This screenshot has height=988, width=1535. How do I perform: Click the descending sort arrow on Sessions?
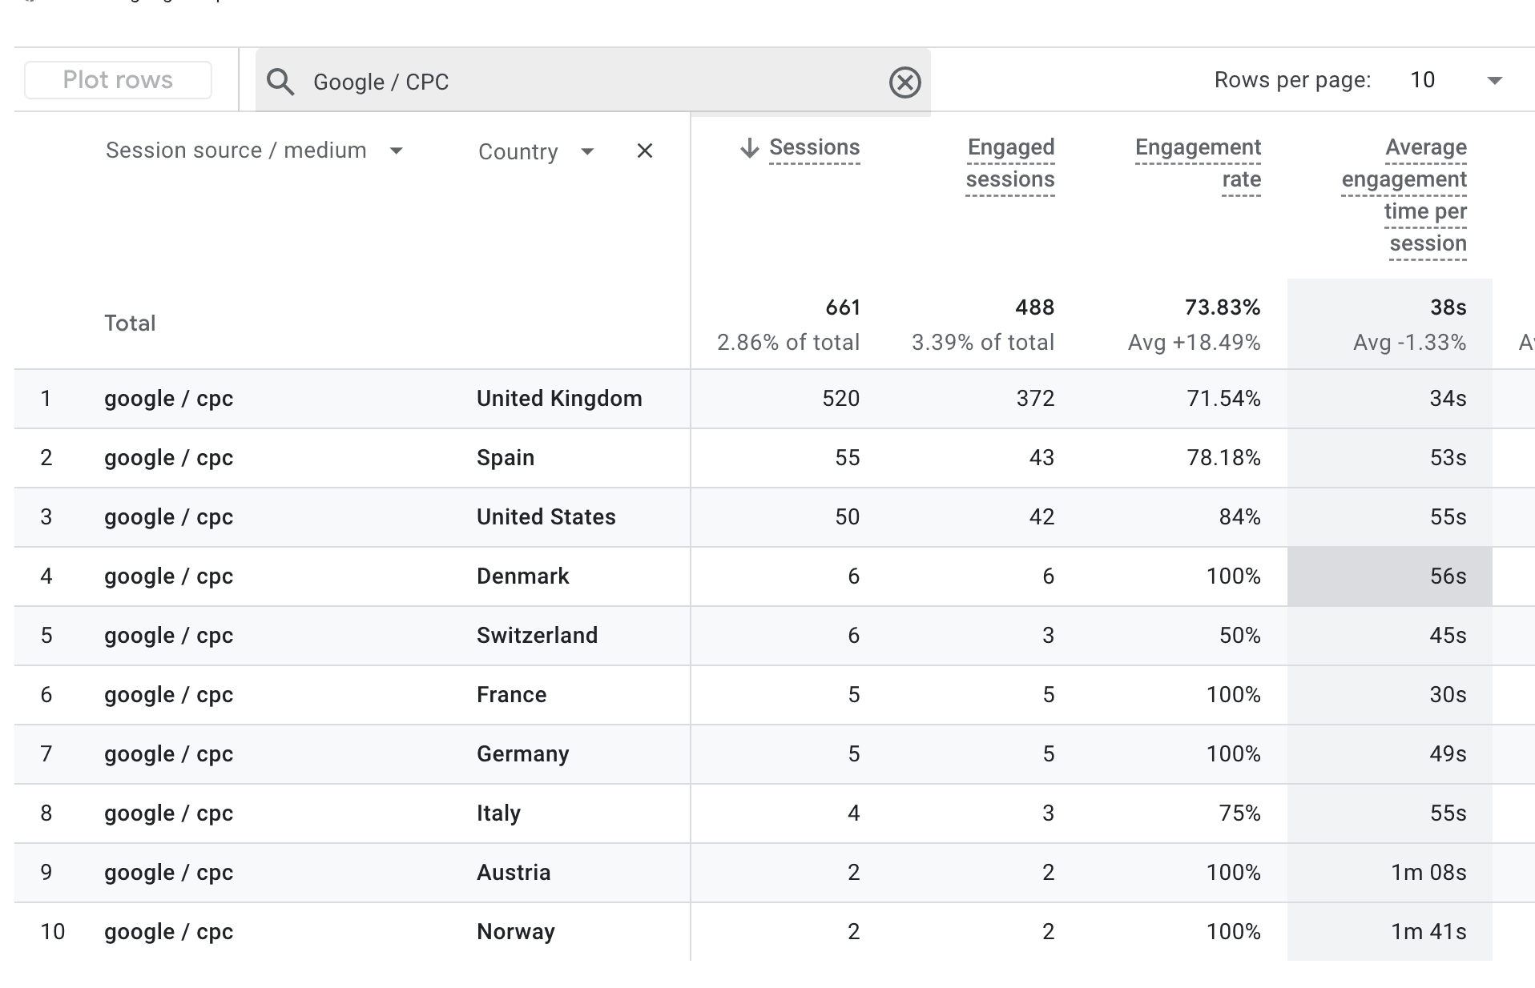point(747,148)
